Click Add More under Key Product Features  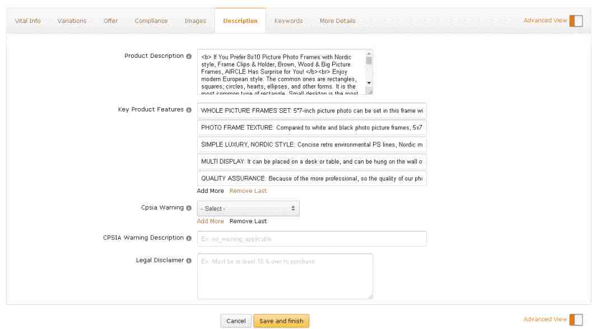pyautogui.click(x=210, y=191)
